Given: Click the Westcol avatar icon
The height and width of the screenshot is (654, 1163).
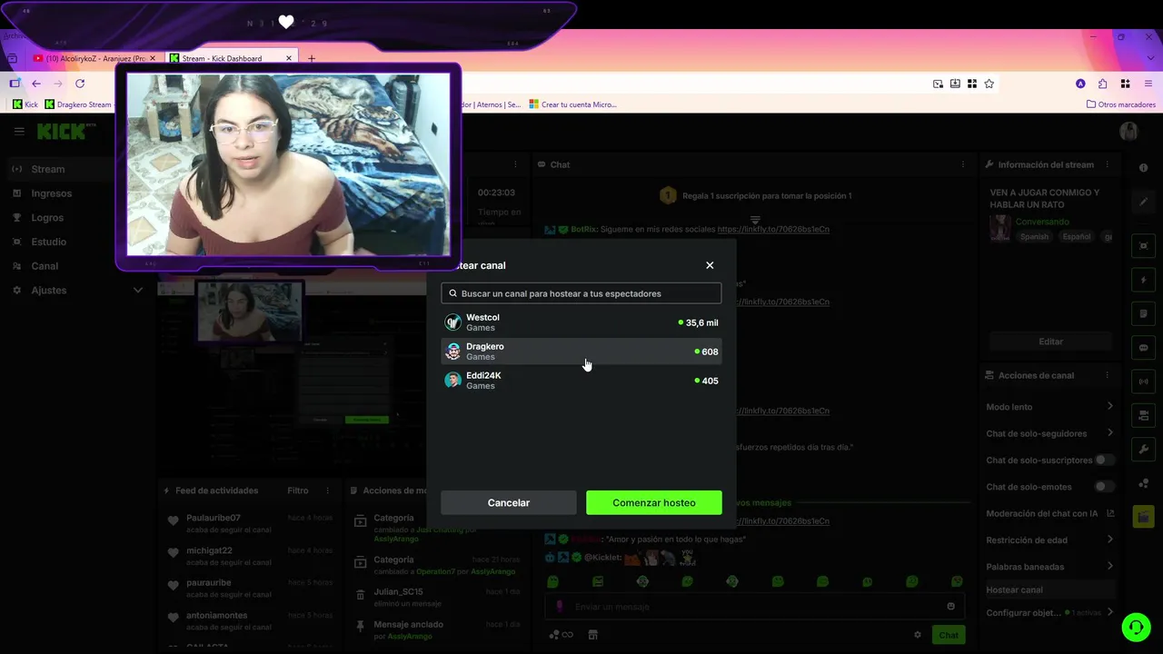Looking at the screenshot, I should tap(452, 322).
